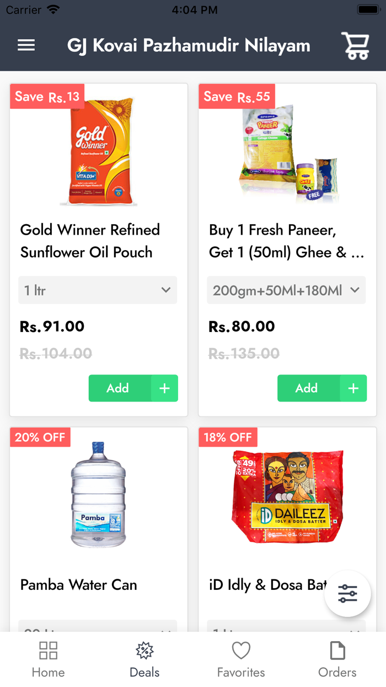This screenshot has width=386, height=687.
Task: Tap the plus icon on Gold Winner Add button
Action: pyautogui.click(x=164, y=388)
